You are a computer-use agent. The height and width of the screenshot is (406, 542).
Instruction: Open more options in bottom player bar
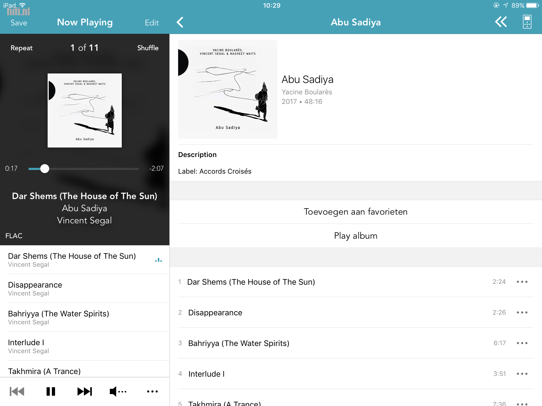[x=152, y=391]
